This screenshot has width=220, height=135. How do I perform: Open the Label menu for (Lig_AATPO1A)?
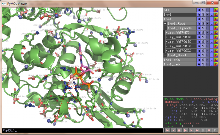click(212, 37)
